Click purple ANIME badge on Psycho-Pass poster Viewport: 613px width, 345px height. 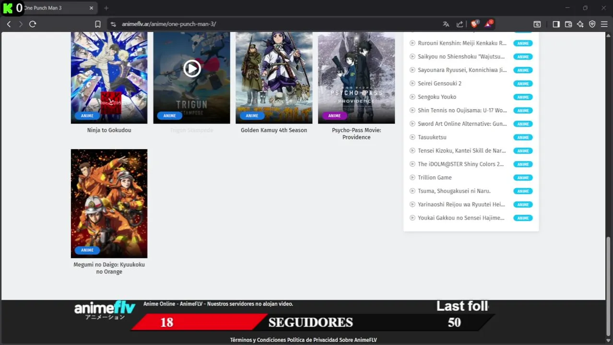point(334,115)
